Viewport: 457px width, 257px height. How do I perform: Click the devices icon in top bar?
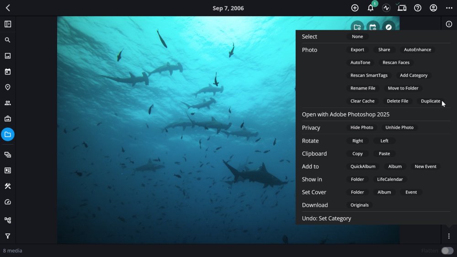(402, 8)
